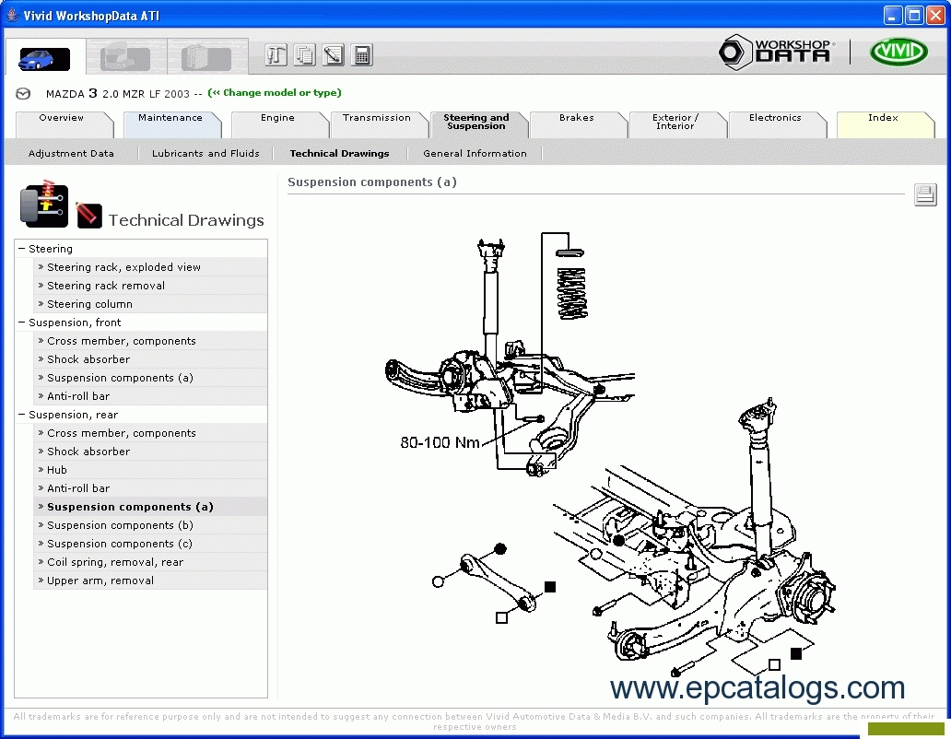Screen dimensions: 951x739
Task: Click the Mazda logo icon
Action: coord(23,93)
